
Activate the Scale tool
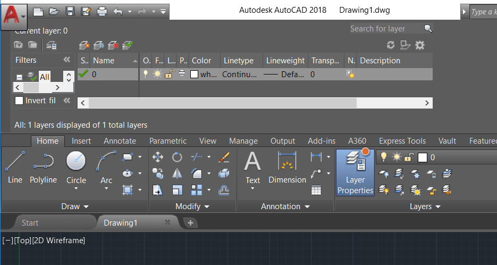point(177,190)
